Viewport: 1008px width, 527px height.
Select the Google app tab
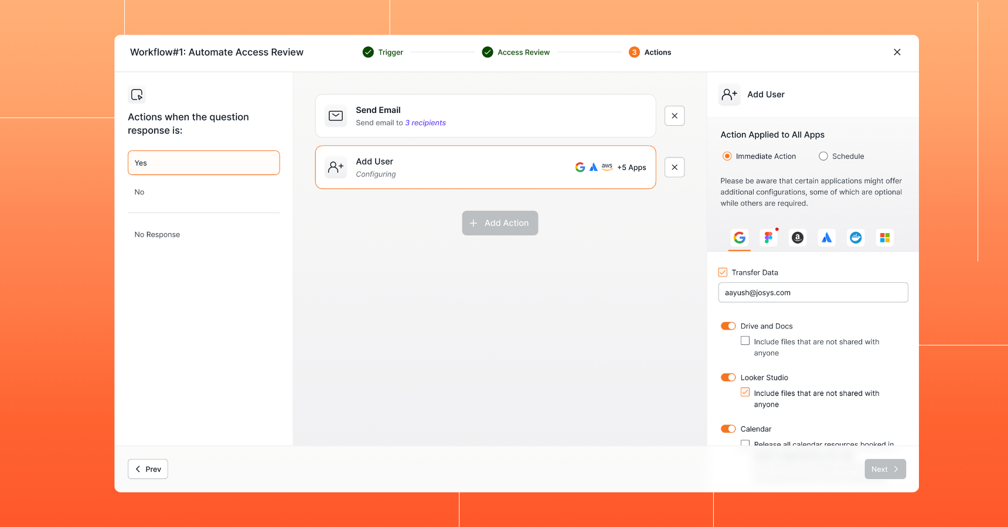740,238
